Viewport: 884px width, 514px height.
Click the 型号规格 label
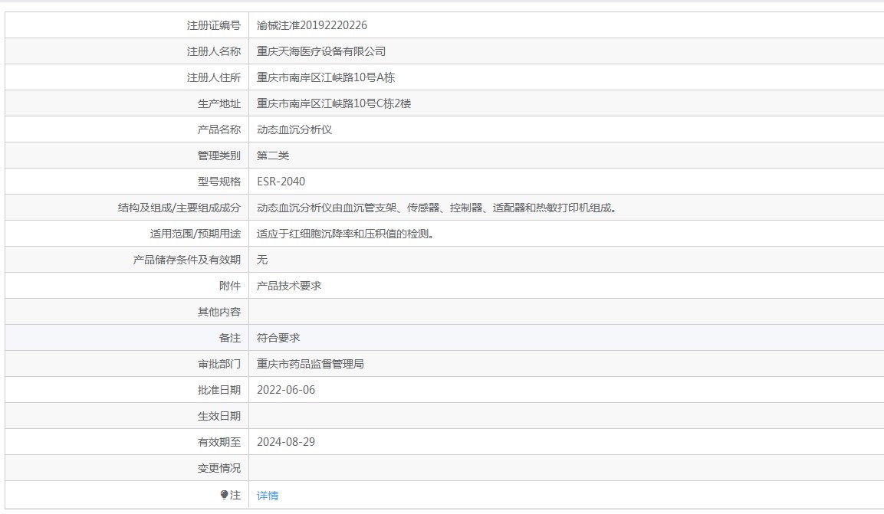pyautogui.click(x=219, y=182)
